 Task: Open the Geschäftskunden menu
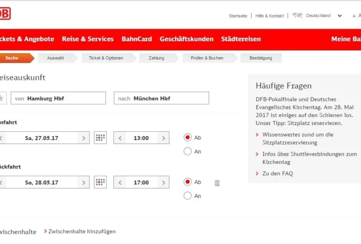point(186,39)
